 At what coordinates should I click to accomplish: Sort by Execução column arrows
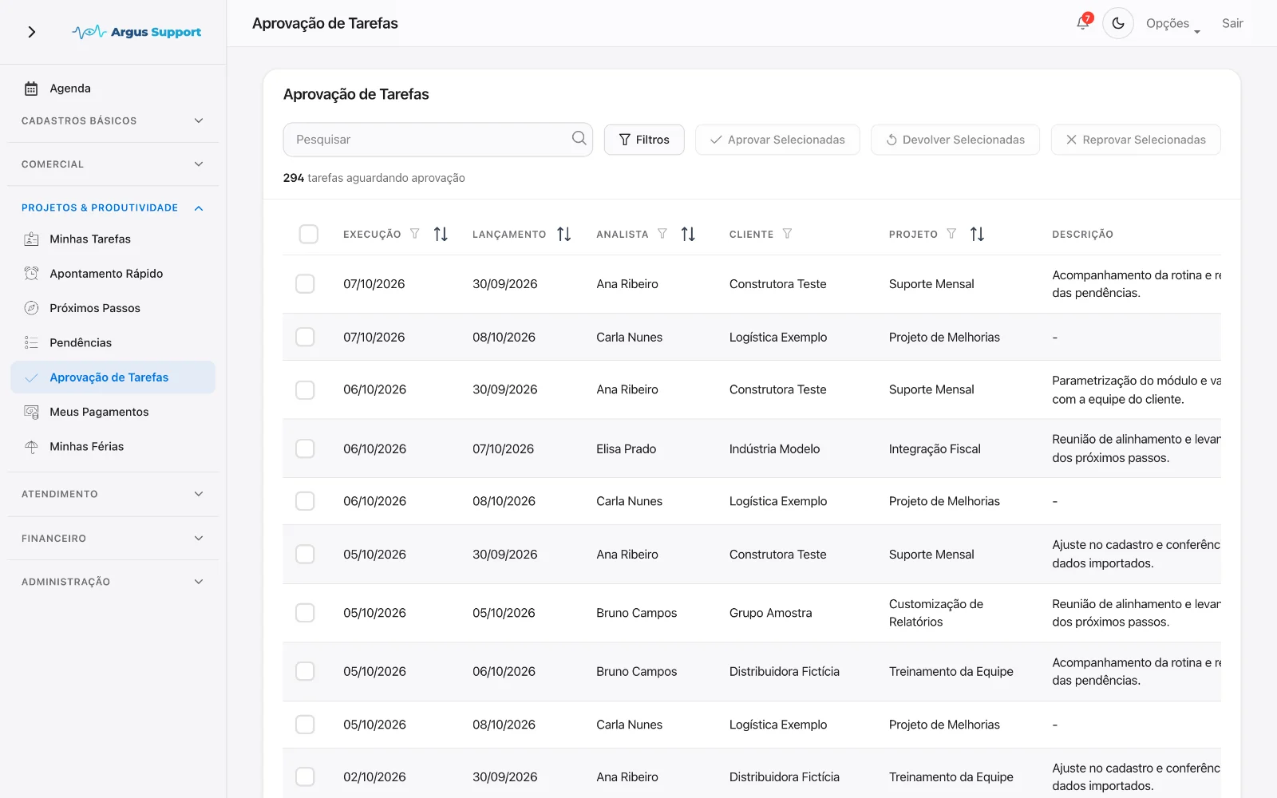pos(441,234)
